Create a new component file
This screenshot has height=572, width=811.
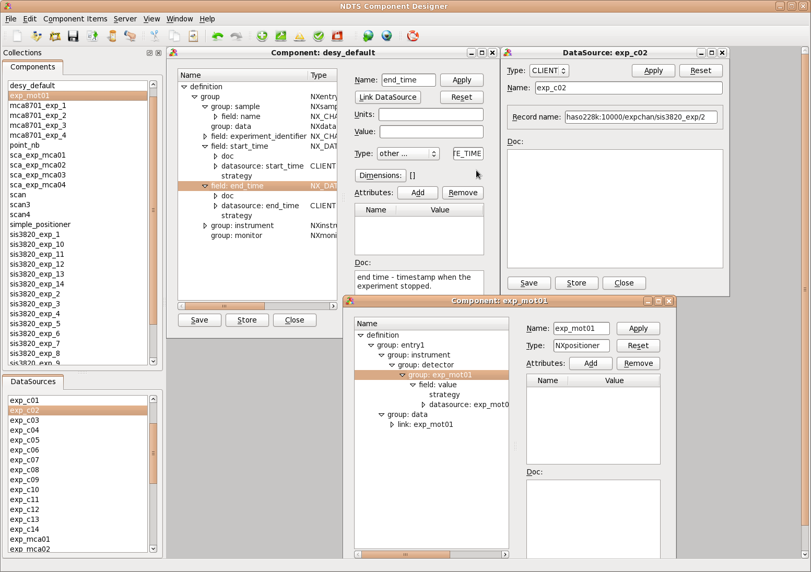[x=16, y=36]
